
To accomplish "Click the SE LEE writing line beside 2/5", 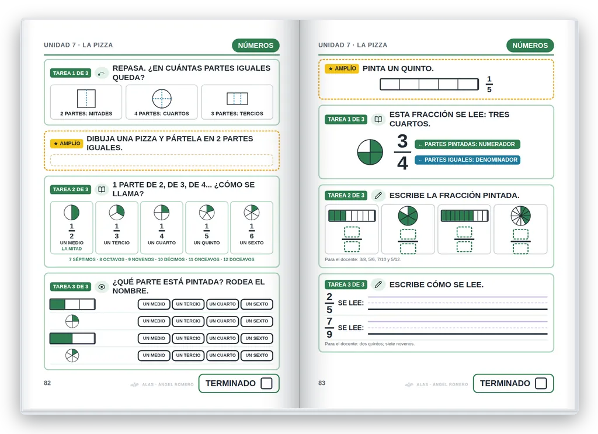I will (x=458, y=303).
